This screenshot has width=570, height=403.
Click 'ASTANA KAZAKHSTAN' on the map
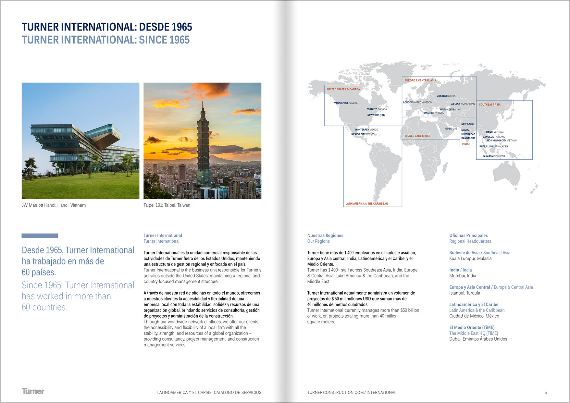click(x=463, y=104)
